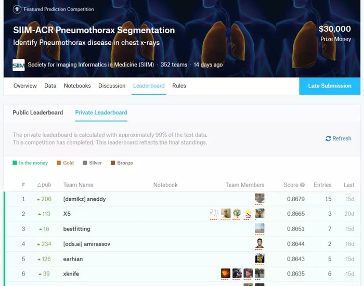364x286 pixels.
Task: Open the Data tab
Action: click(50, 86)
